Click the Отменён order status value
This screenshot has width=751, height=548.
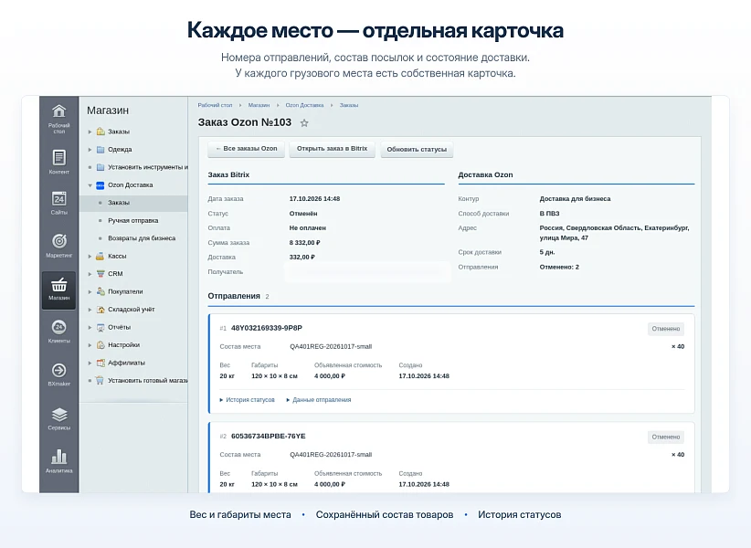[303, 214]
